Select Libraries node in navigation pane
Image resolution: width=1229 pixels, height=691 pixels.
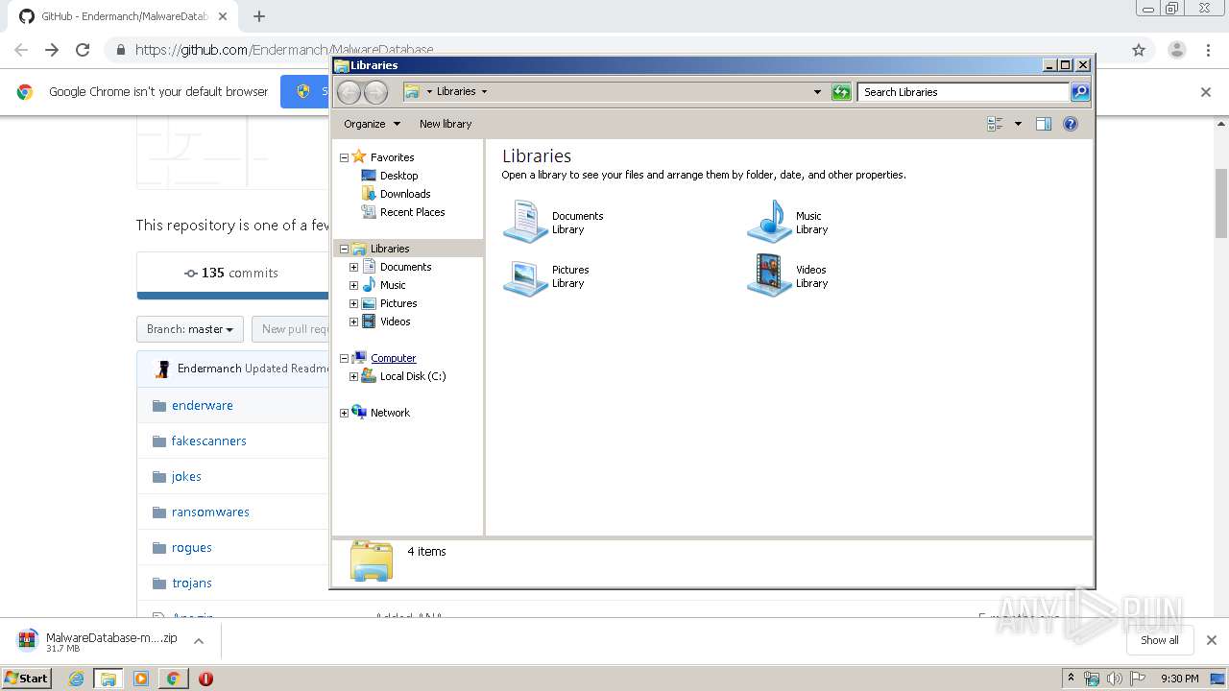[x=390, y=249]
